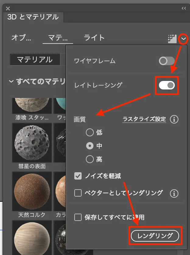Viewport: 190px width, 255px height.
Task: Enable ベクターとしてレンダリング checkbox
Action: pos(78,193)
